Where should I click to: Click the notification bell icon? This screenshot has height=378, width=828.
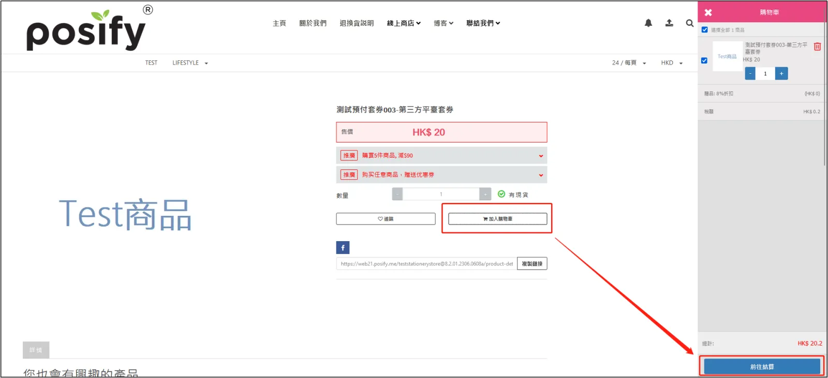[x=648, y=23]
